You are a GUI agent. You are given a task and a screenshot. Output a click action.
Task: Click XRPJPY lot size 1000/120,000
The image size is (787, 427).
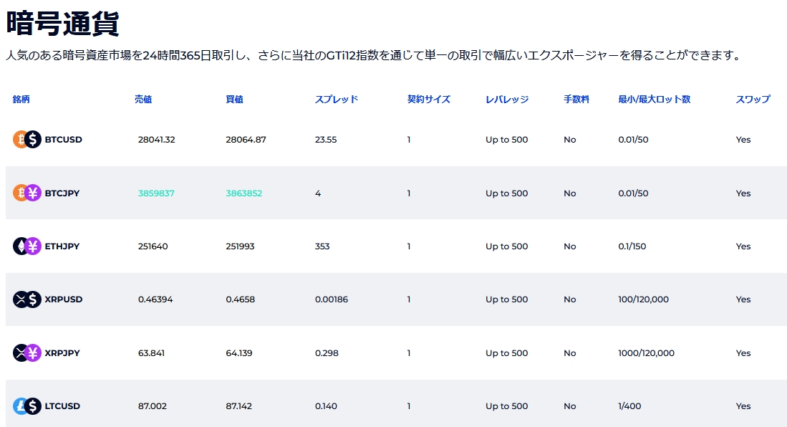(x=647, y=353)
